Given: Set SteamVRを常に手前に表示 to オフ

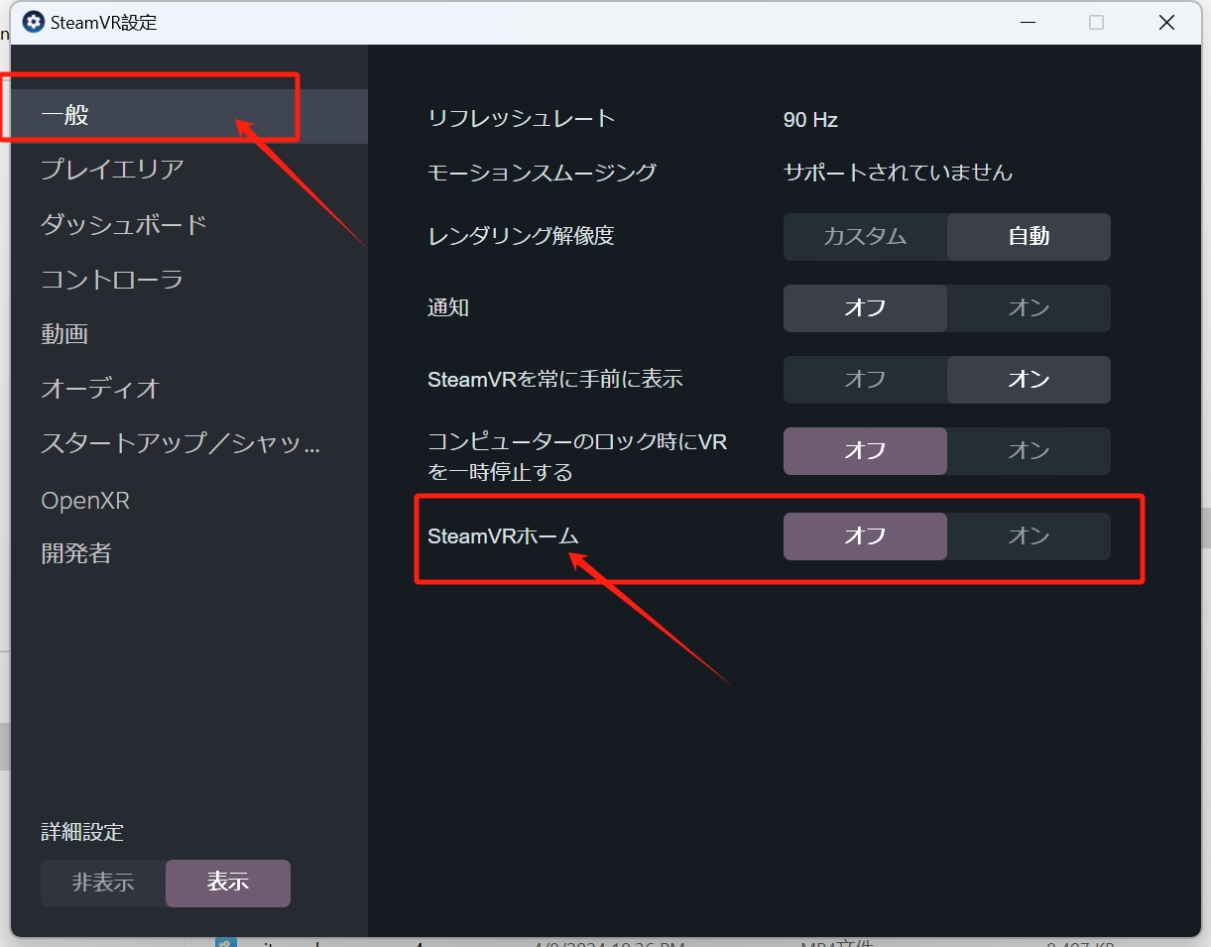Looking at the screenshot, I should [x=865, y=380].
